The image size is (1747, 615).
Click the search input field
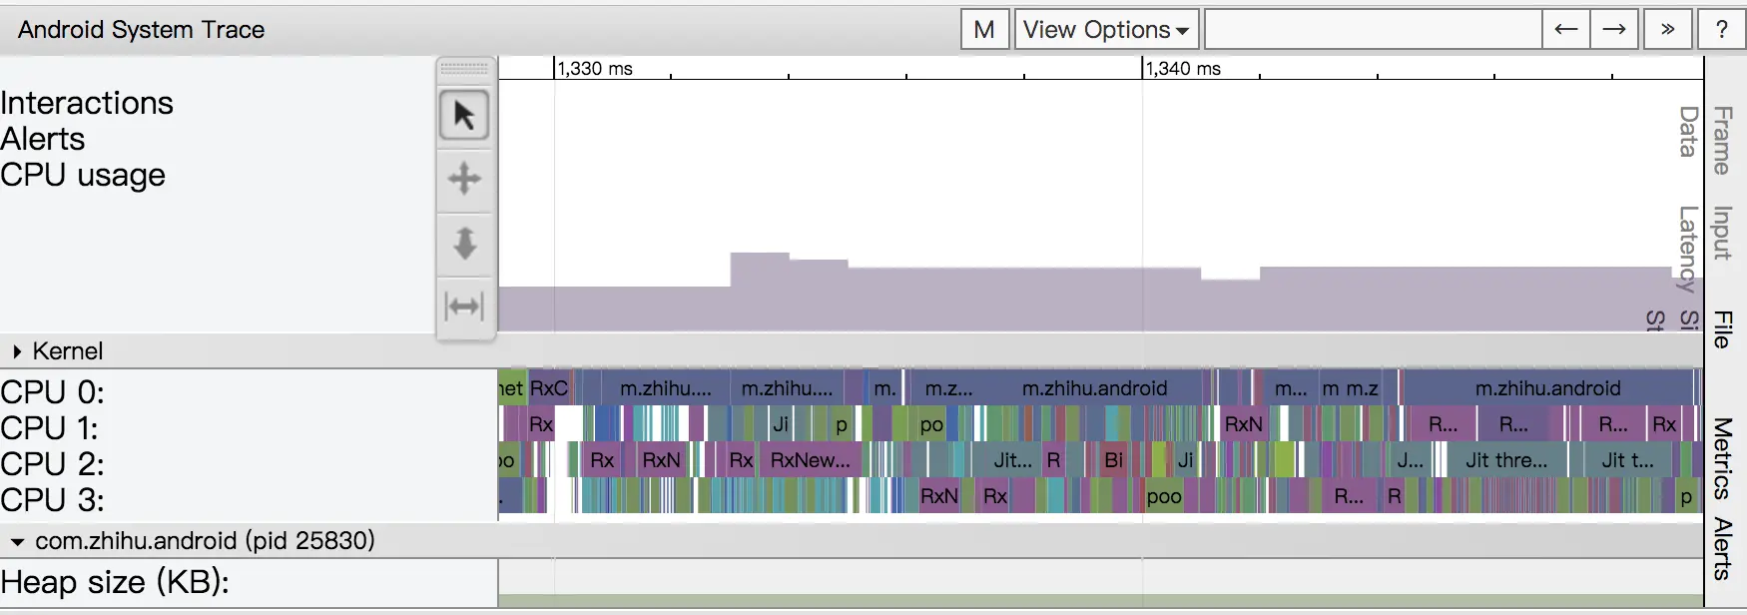[x=1373, y=29]
